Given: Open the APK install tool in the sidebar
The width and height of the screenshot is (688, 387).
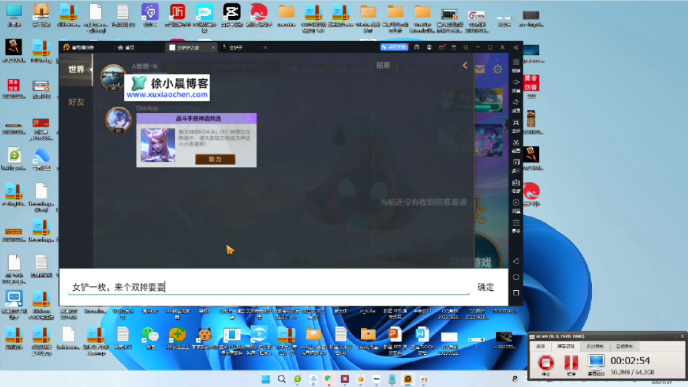Looking at the screenshot, I should (515, 181).
